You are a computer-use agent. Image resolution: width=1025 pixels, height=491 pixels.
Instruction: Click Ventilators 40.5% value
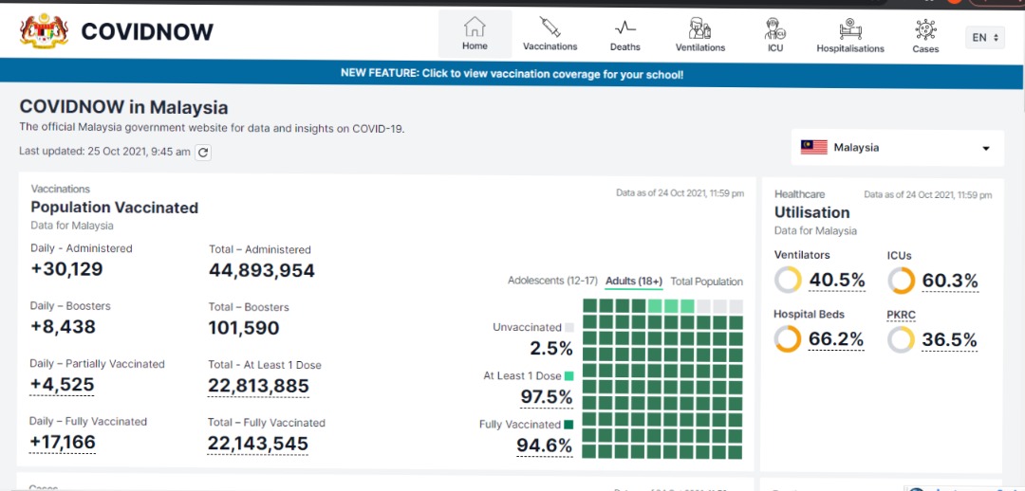(837, 281)
